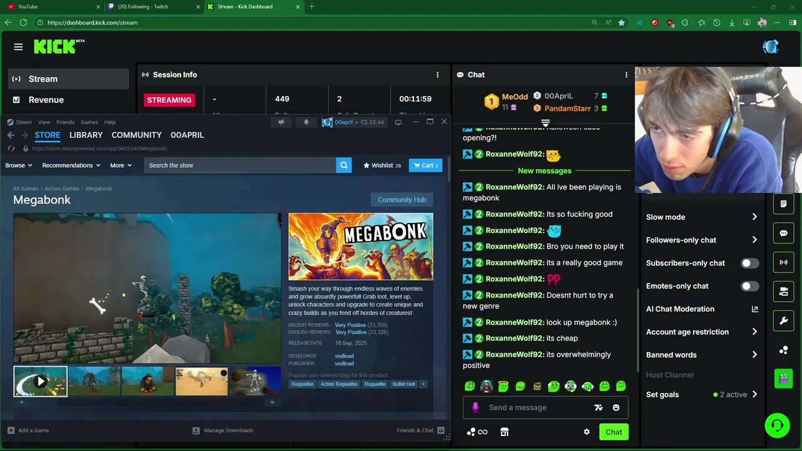Screen dimensions: 802x451
Task: Switch to Steam LIBRARY tab
Action: (x=86, y=135)
